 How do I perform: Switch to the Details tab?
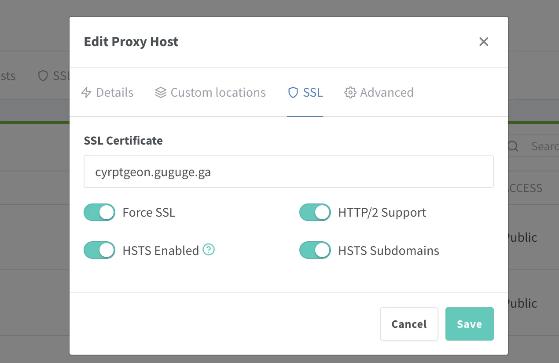point(114,93)
